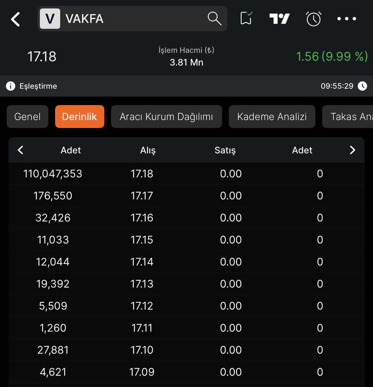
Task: Tap the 17.13 bid price
Action: (142, 284)
